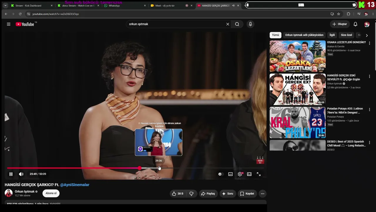Screen dimensions: 376x212
Task: Open the YouTube hamburger guide menu
Action: (9, 24)
